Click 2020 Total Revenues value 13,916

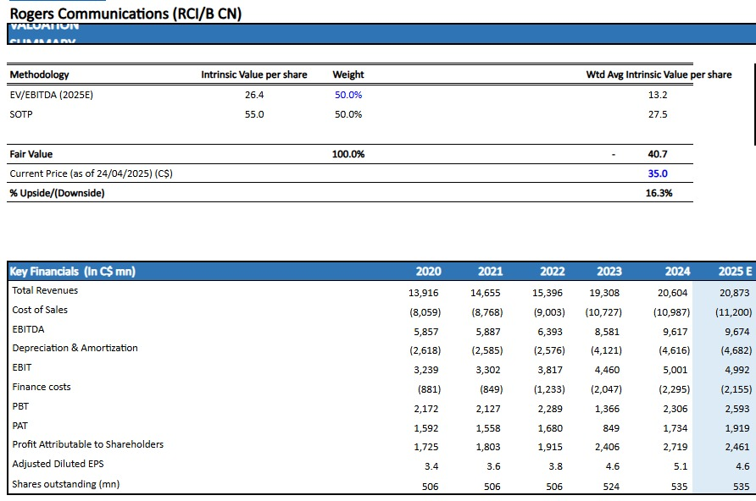click(423, 293)
